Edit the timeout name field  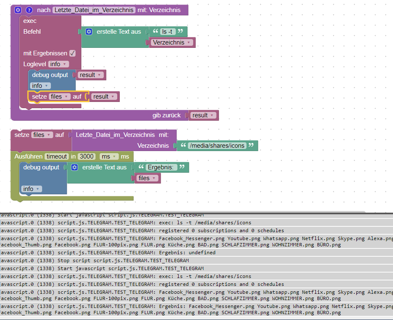[x=57, y=156]
